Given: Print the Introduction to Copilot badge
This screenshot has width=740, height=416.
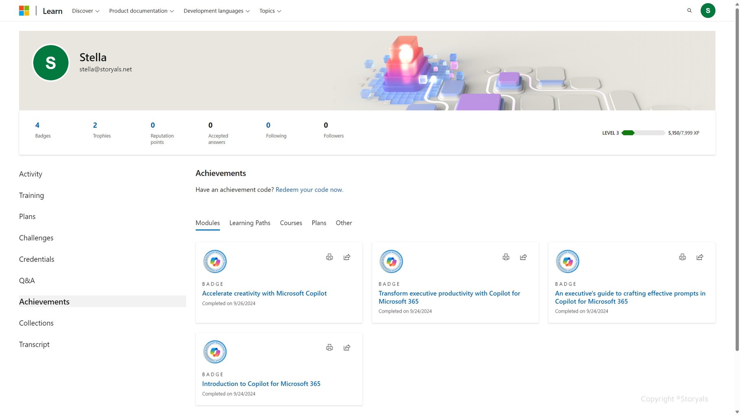Looking at the screenshot, I should point(329,347).
